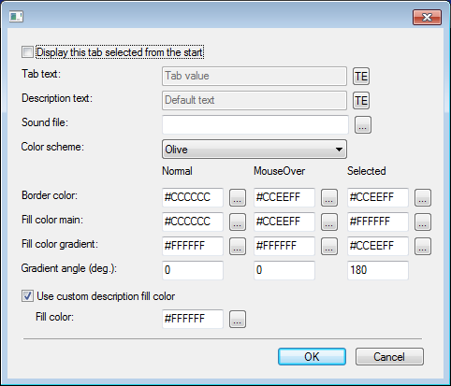Click the dialog window icon in title bar
Screen dimensions: 451x386
point(16,17)
